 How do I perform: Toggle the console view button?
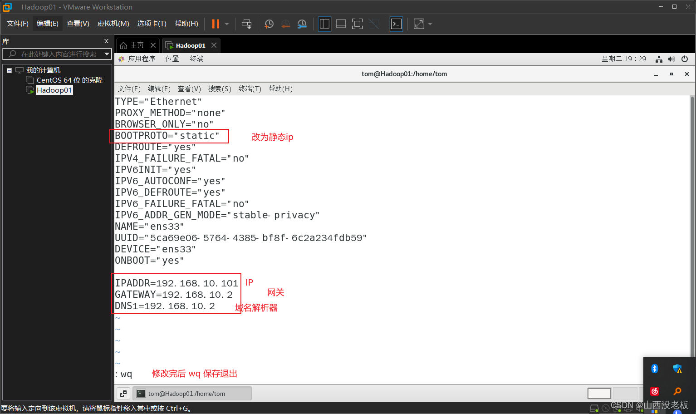[396, 24]
